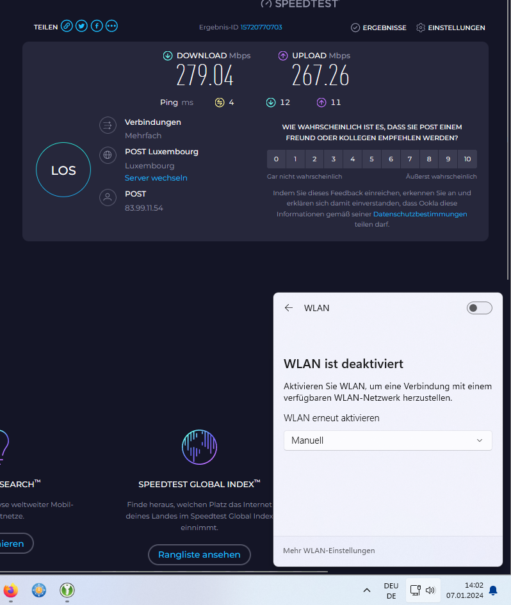Turn on the WLAN toggle switch
511x605 pixels.
click(480, 308)
